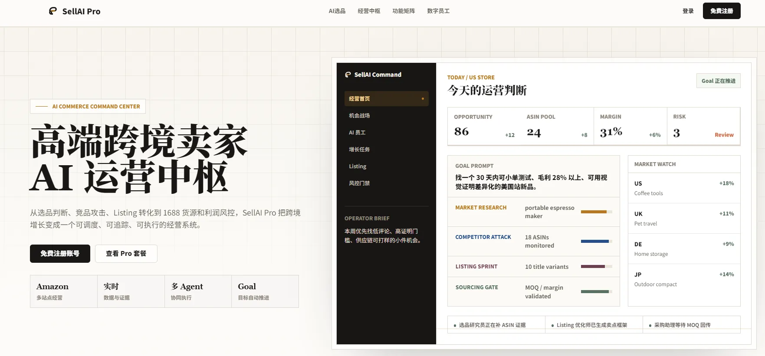
Task: Click the 查看 Pro 套餐 button
Action: pos(126,254)
